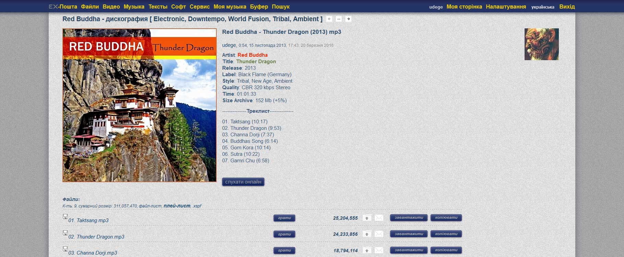The image size is (624, 257).
Task: Open Red Buddha discography heading link
Action: (x=192, y=19)
